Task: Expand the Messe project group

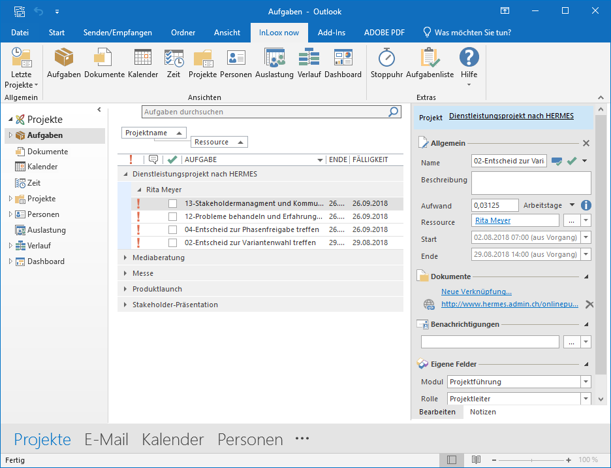Action: [125, 273]
